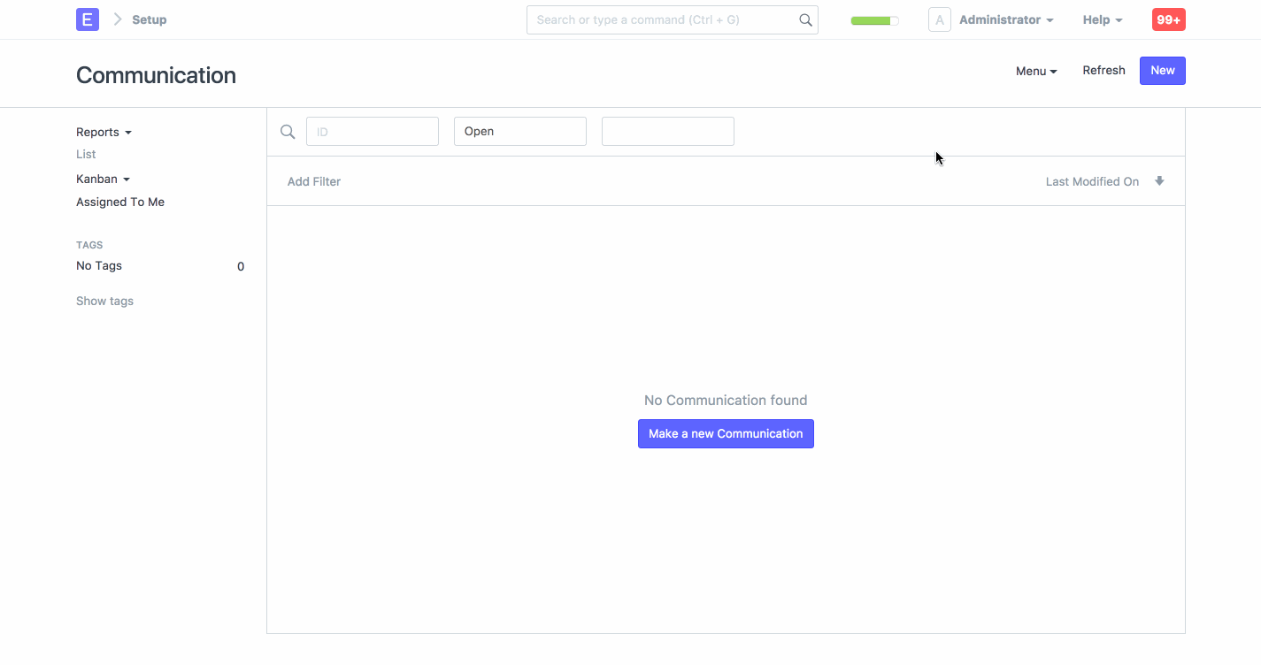Open the Help dropdown
This screenshot has width=1261, height=665.
pos(1102,19)
